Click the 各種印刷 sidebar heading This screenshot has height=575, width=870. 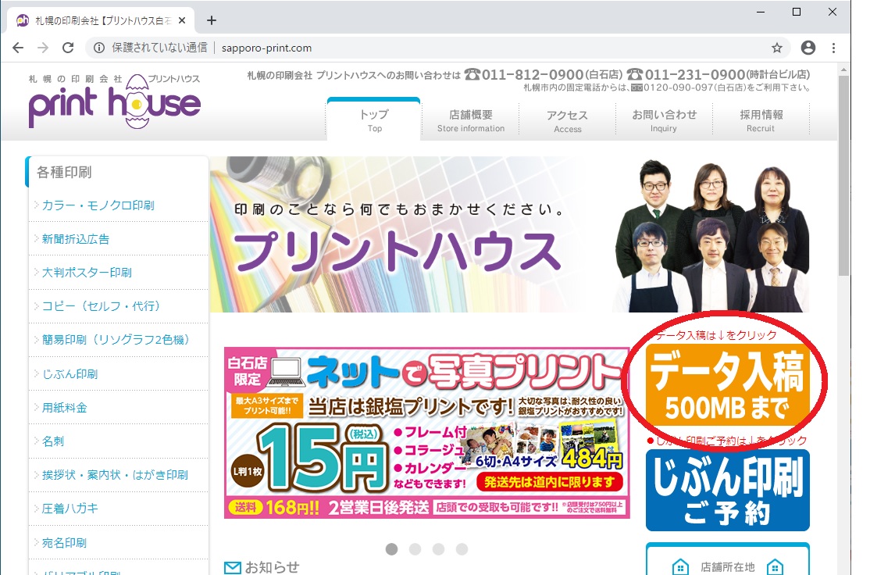point(64,173)
